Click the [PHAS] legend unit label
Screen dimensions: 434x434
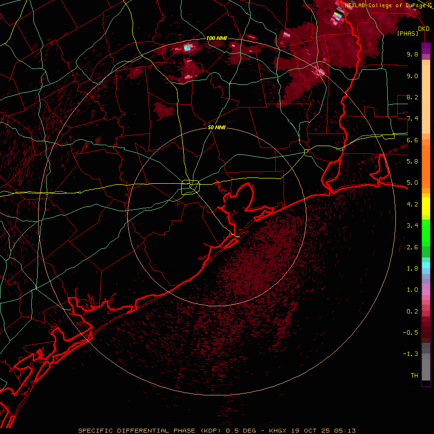click(407, 33)
